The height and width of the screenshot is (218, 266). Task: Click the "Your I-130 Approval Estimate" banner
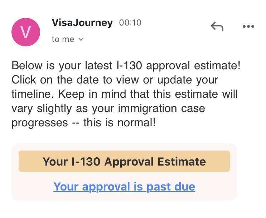(x=124, y=161)
